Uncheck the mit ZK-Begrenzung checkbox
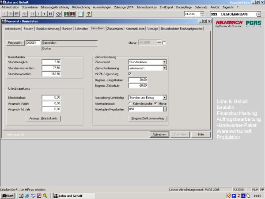The height and width of the screenshot is (199, 265). 130,74
